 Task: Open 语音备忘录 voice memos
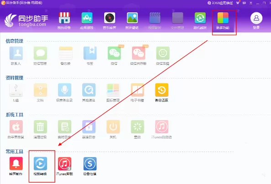(64, 93)
